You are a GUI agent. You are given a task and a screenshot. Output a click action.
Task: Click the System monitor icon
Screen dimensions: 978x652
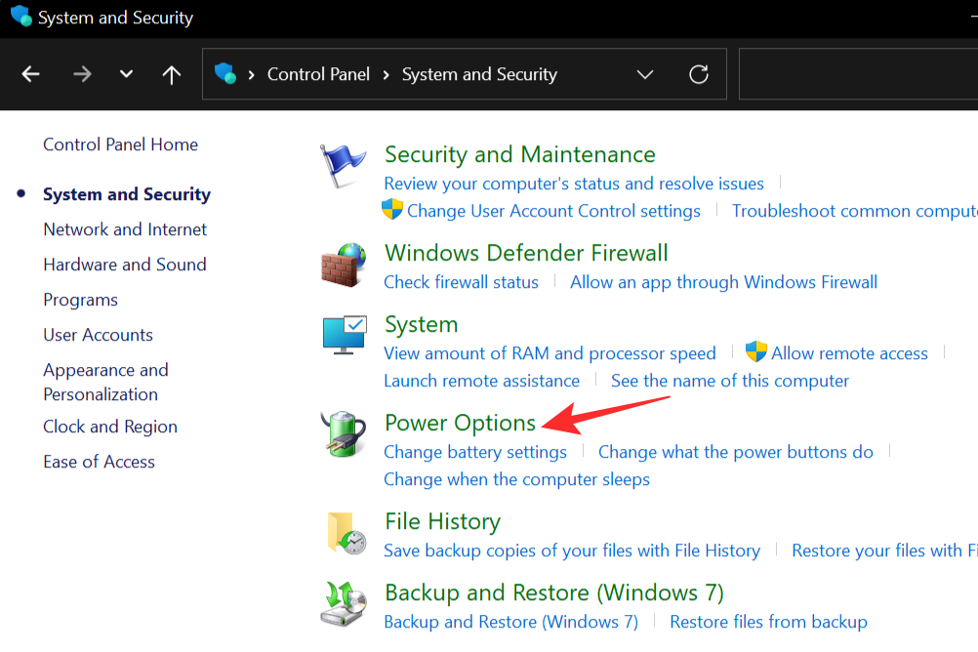(x=344, y=335)
